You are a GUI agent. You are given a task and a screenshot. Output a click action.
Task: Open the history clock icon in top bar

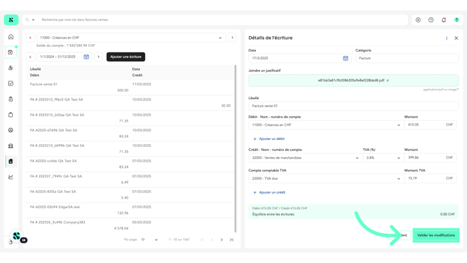(x=431, y=20)
